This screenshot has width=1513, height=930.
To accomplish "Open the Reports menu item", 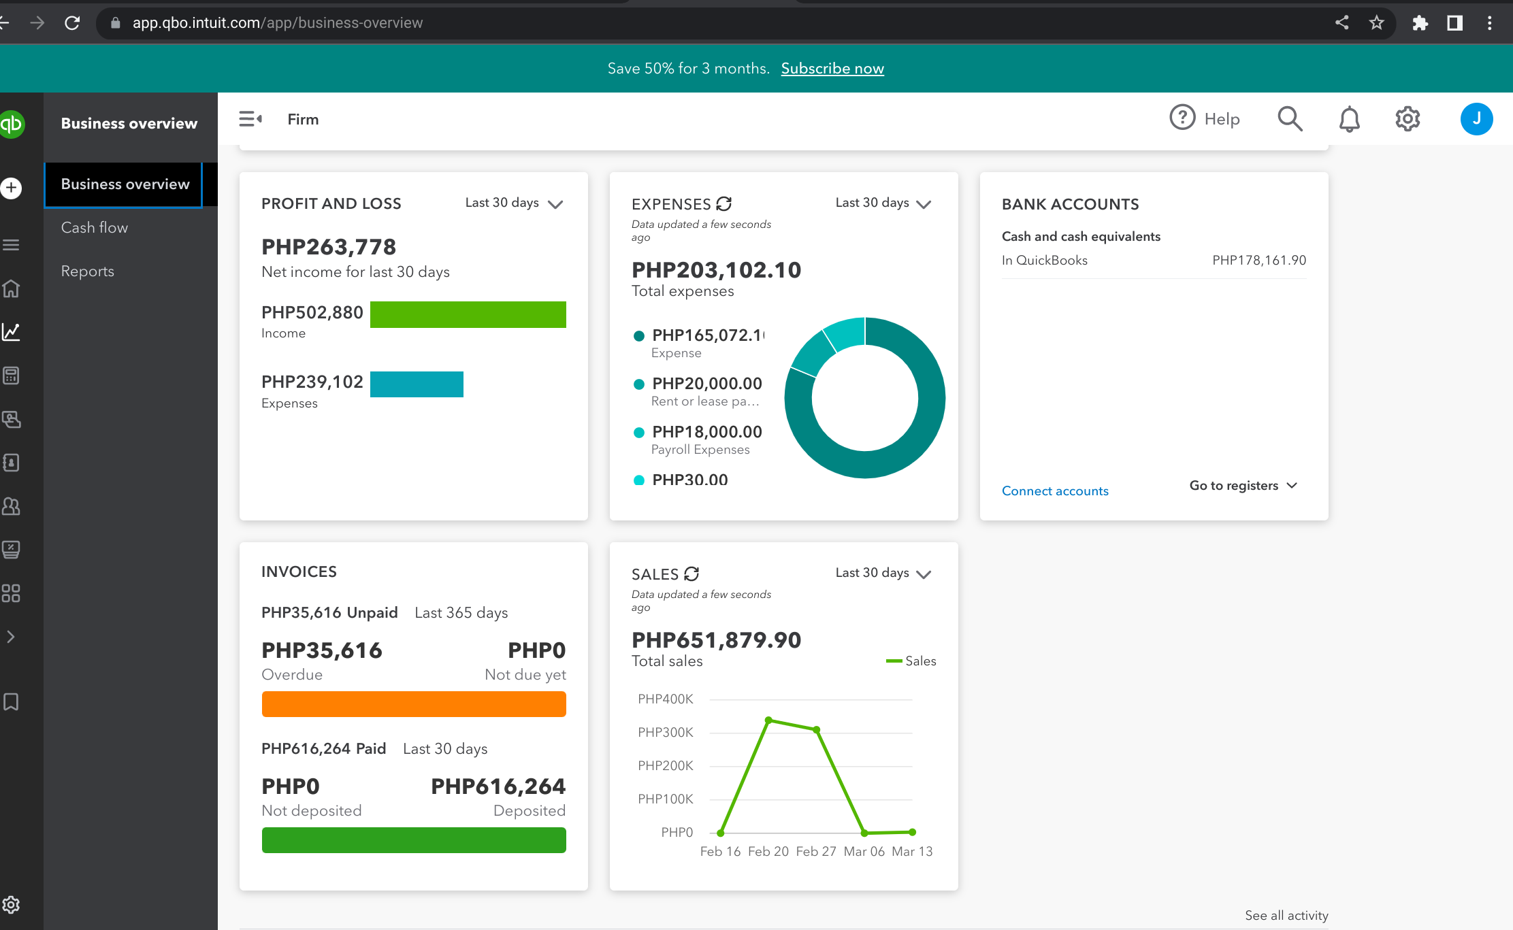I will pos(88,271).
